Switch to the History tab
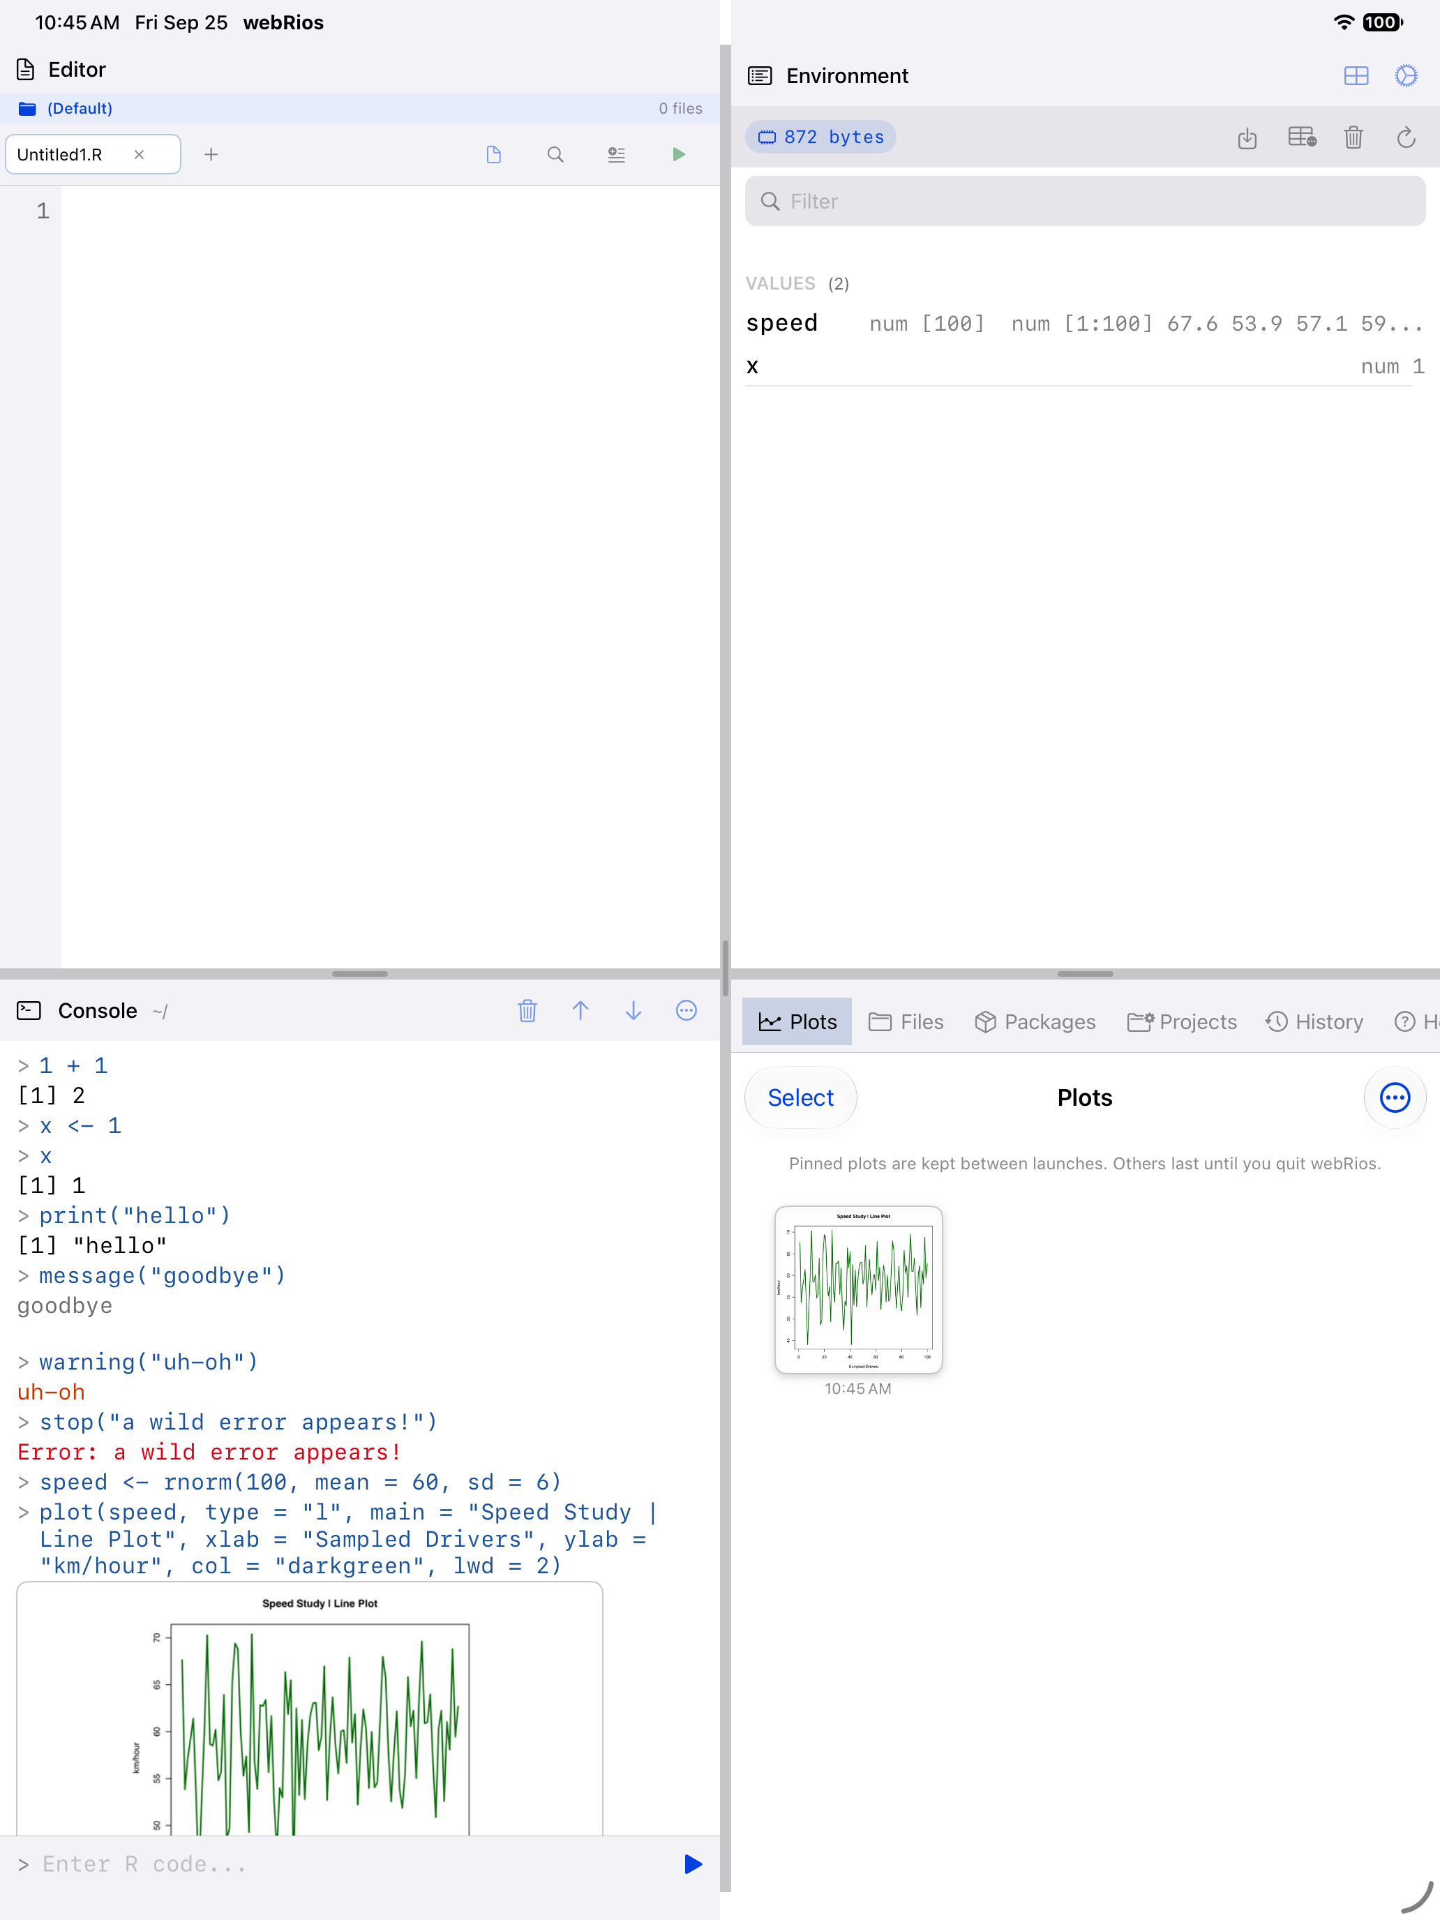Screen dimensions: 1440x1920 pos(1314,1021)
